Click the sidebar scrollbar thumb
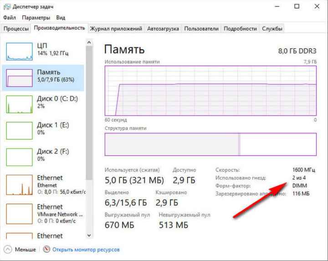Viewport: 328px width, 261px height. point(89,113)
